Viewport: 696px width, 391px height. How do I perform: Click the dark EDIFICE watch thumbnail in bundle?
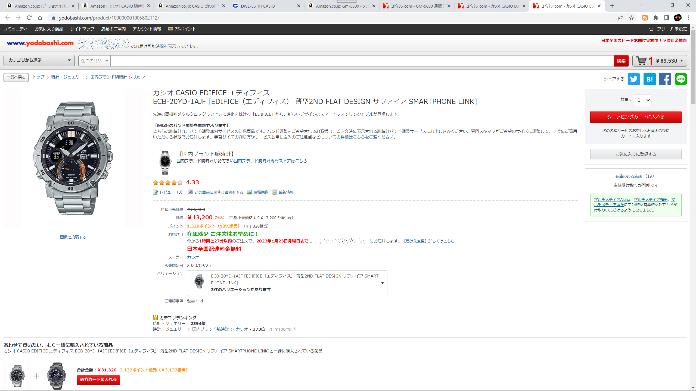point(56,376)
